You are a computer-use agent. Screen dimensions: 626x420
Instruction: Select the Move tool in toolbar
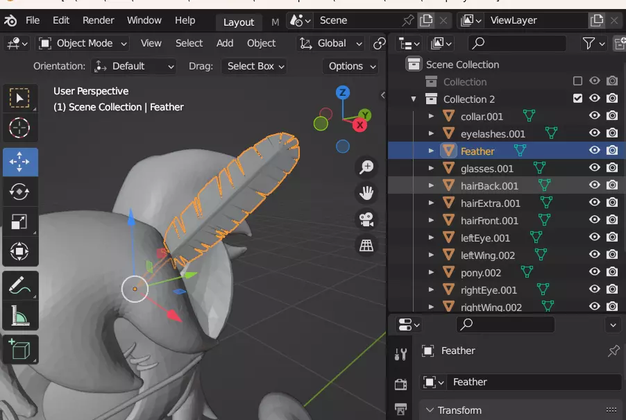point(19,161)
